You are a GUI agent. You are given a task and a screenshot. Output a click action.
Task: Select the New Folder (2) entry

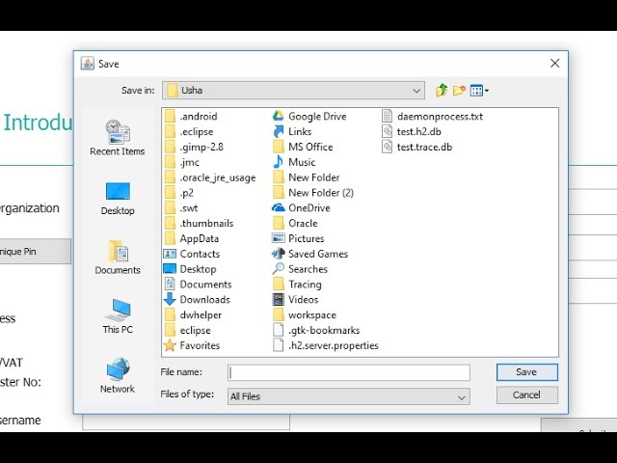(313, 193)
